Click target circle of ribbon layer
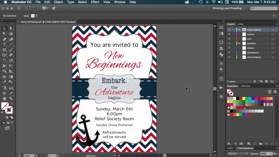This screenshot has width=279, height=157. pyautogui.click(x=272, y=48)
